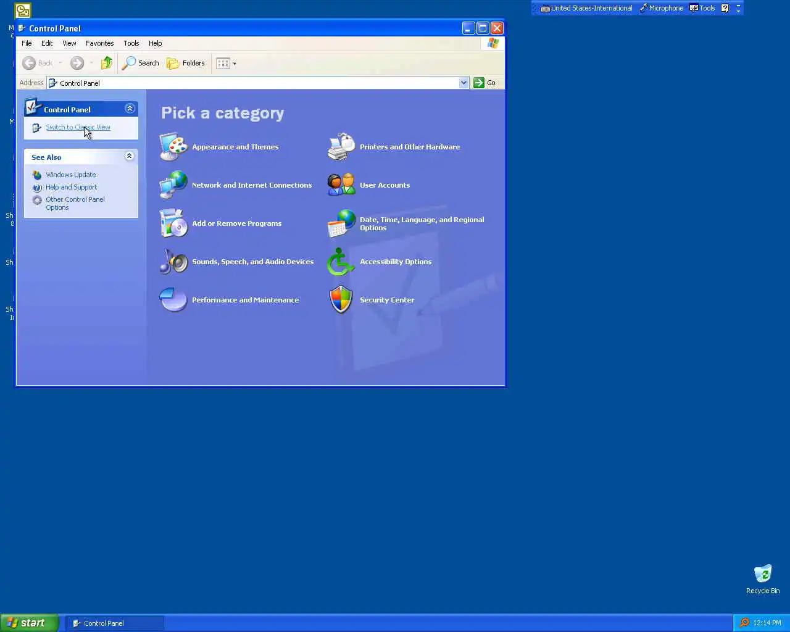Click the User Accounts people icon

341,185
